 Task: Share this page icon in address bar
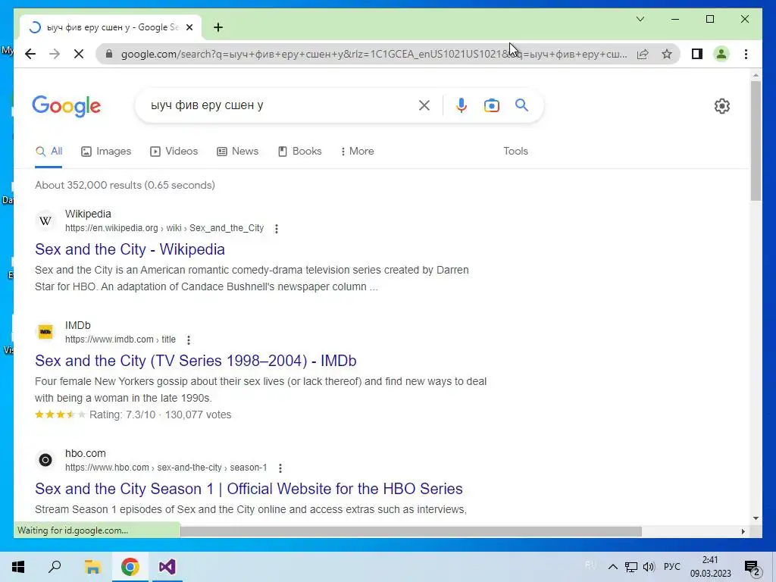click(x=643, y=54)
